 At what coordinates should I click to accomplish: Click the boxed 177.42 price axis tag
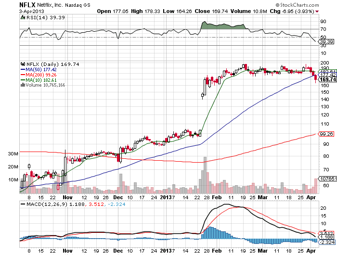[327, 75]
